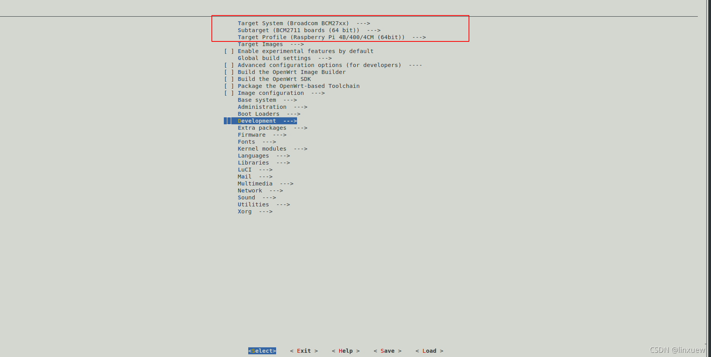The height and width of the screenshot is (357, 711).
Task: Expand Extra packages submenu
Action: (272, 128)
